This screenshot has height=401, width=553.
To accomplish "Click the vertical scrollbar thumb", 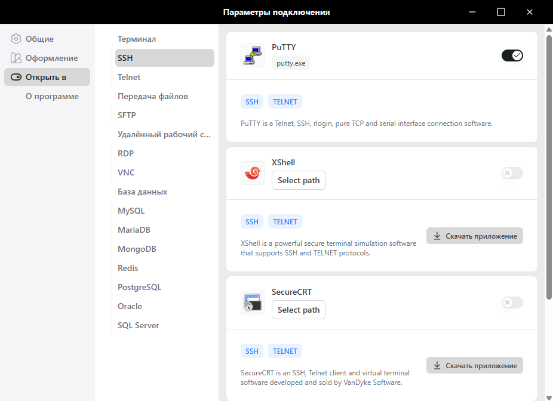I will click(x=549, y=167).
